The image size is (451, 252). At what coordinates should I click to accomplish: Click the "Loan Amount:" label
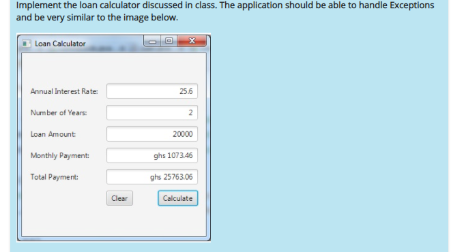[53, 134]
